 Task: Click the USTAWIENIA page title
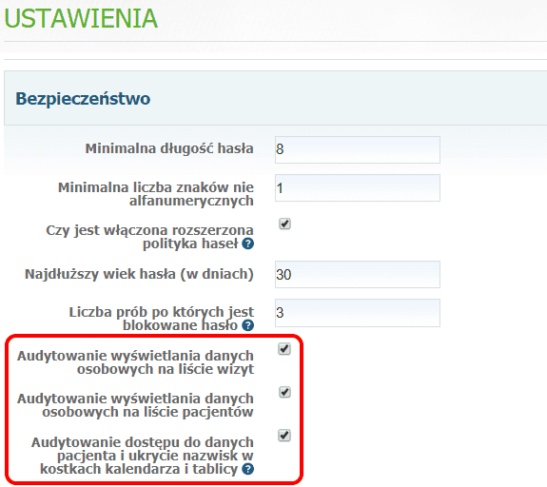click(x=81, y=18)
